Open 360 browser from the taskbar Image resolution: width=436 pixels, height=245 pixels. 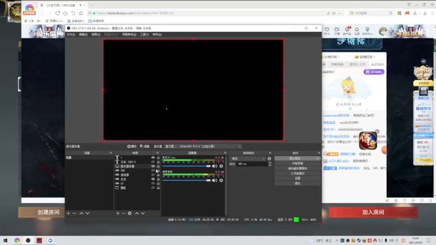[x=17, y=240]
